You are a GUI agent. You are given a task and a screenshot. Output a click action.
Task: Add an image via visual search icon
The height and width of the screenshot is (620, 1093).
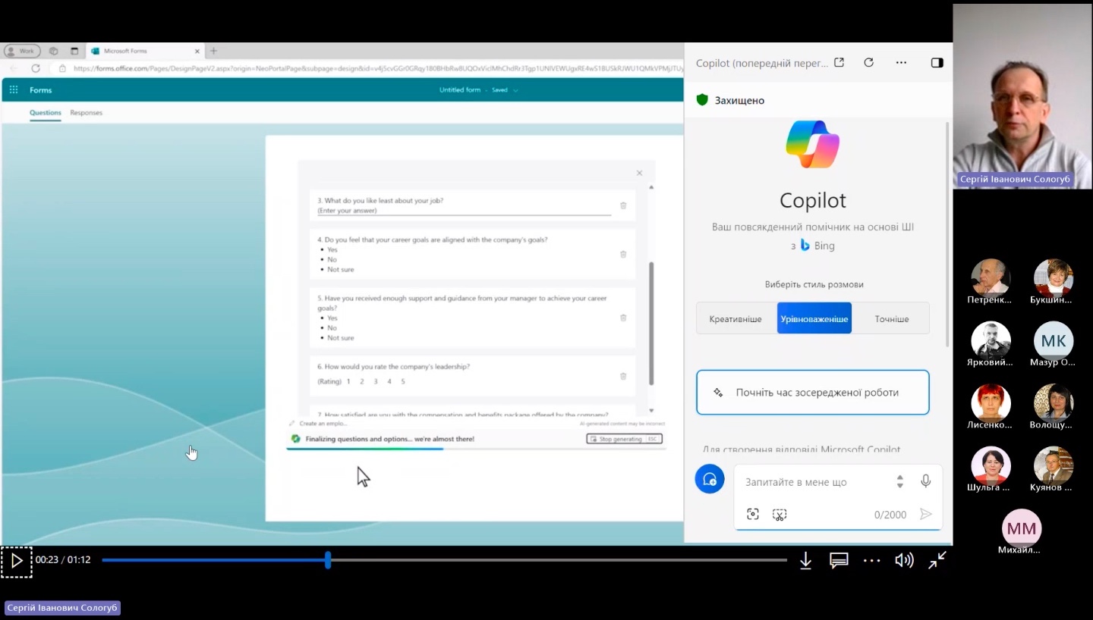[753, 514]
